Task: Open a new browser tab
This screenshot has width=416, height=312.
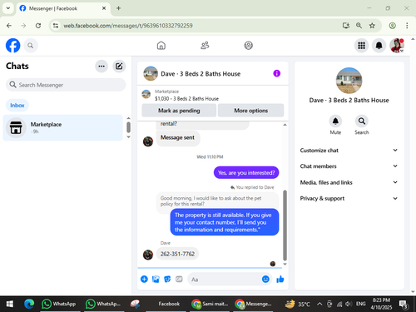Action: click(x=118, y=8)
